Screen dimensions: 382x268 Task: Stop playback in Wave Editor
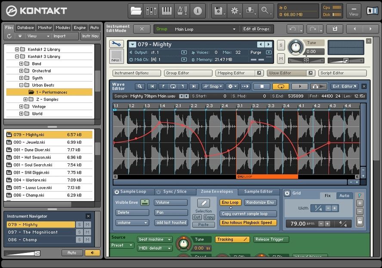pos(262,87)
